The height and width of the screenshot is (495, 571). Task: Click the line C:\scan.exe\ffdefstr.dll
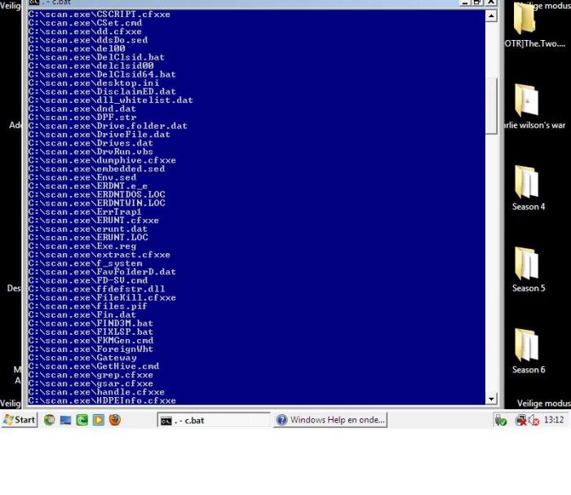[x=96, y=289]
